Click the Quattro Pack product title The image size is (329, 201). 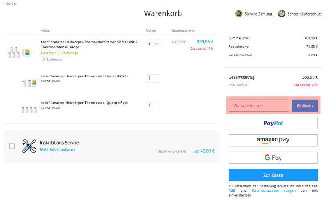coord(84,103)
